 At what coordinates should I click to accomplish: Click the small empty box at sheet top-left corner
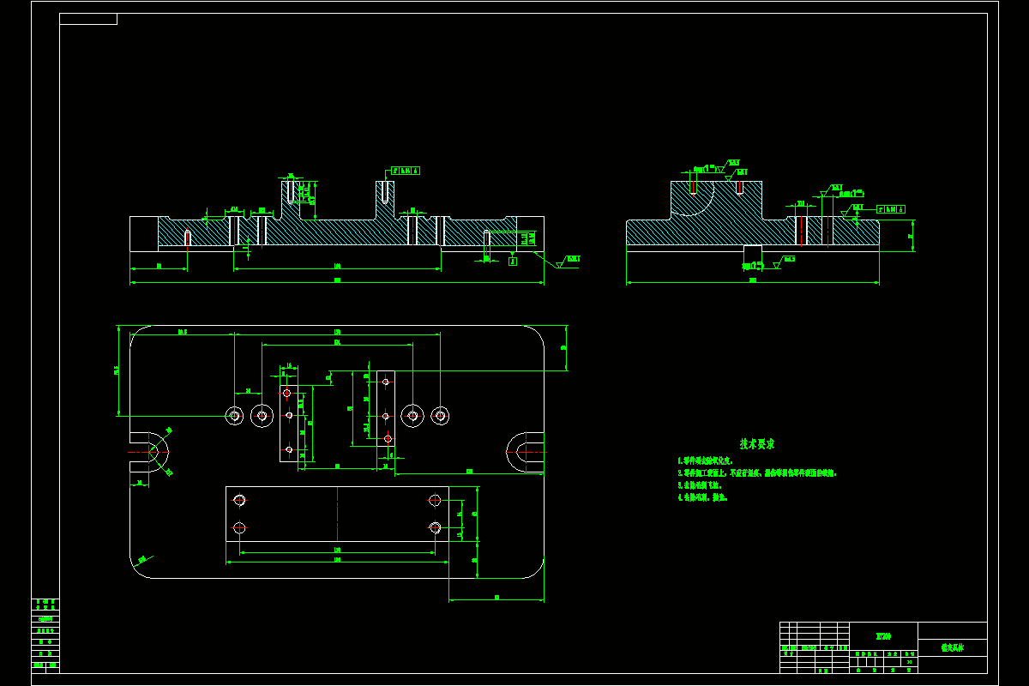88,19
